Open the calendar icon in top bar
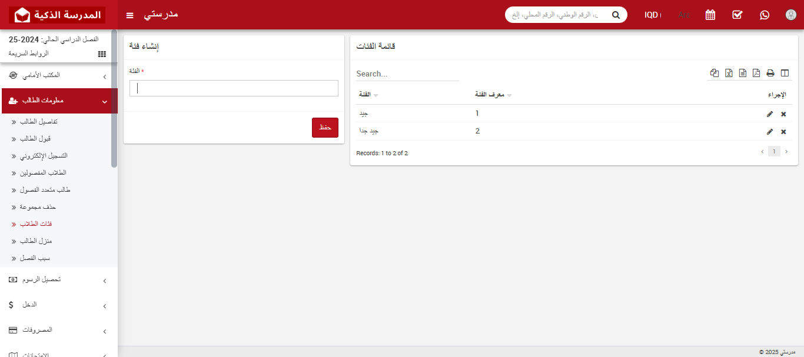Screen dimensions: 804x357 click(710, 15)
